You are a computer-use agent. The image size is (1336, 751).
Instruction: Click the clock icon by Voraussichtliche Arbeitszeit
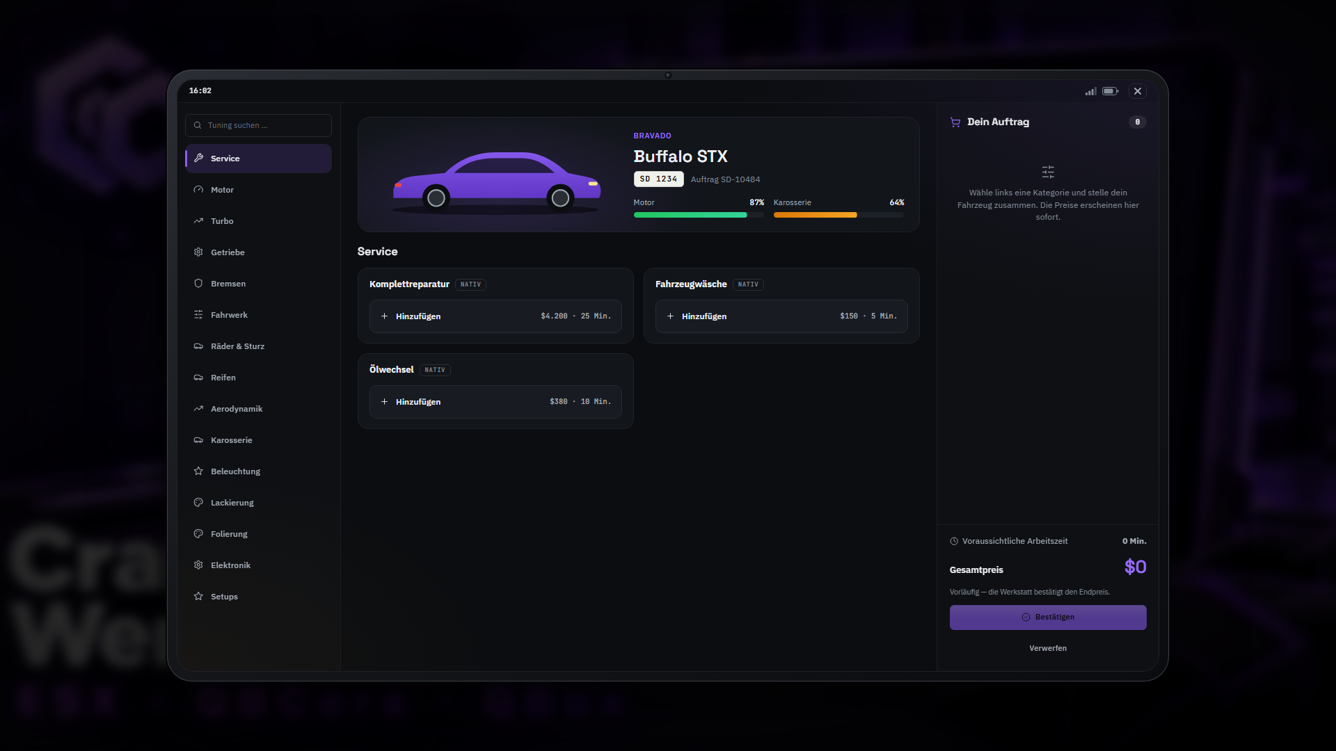coord(954,541)
